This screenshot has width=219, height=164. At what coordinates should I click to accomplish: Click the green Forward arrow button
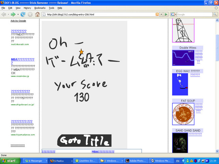click(x=13, y=14)
